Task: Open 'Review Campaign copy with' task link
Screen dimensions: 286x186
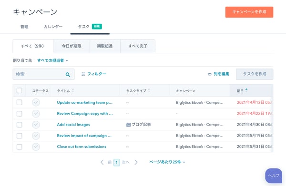Action: [x=85, y=114]
